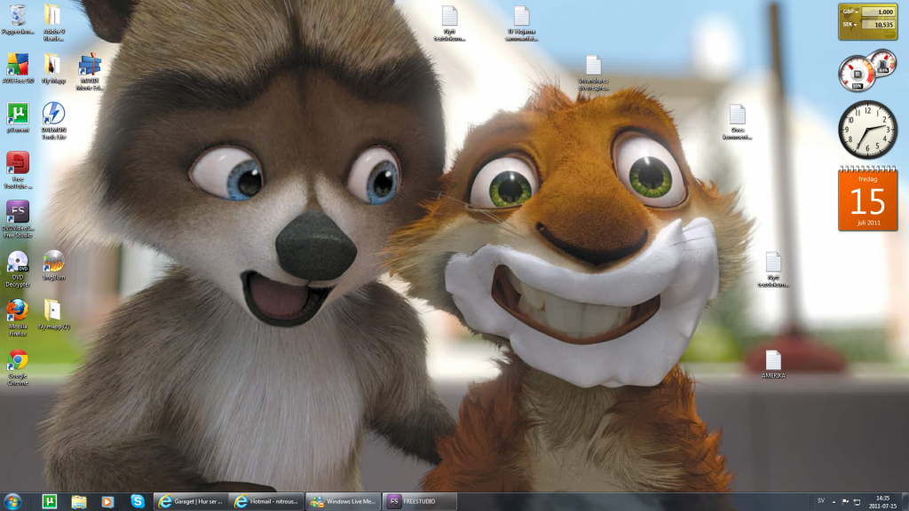Click the Skype icon pinned on taskbar

pos(138,501)
